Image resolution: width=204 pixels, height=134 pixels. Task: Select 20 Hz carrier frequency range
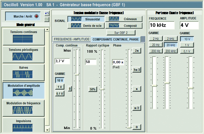tap(156, 45)
